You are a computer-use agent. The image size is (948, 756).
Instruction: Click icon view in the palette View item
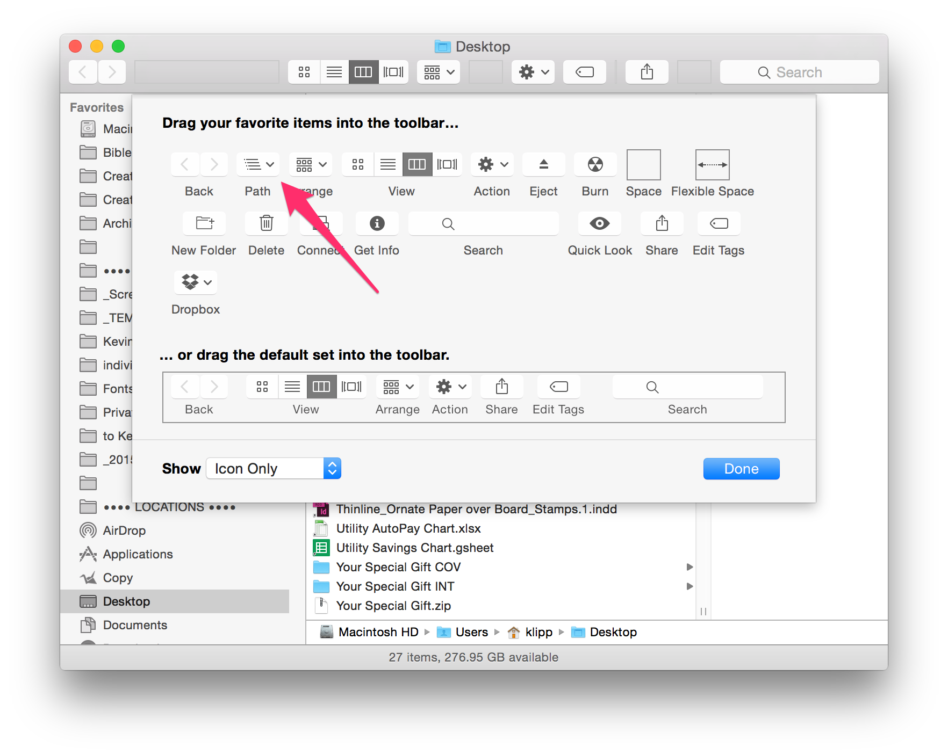pos(358,164)
